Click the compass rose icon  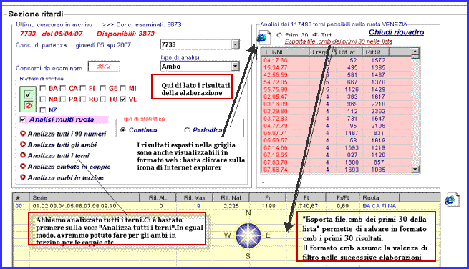[248, 235]
